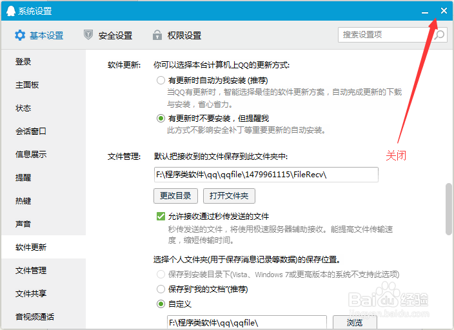Viewport: 454px width, 330px height.
Task: Open the 基本设置 tab
Action: (39, 35)
